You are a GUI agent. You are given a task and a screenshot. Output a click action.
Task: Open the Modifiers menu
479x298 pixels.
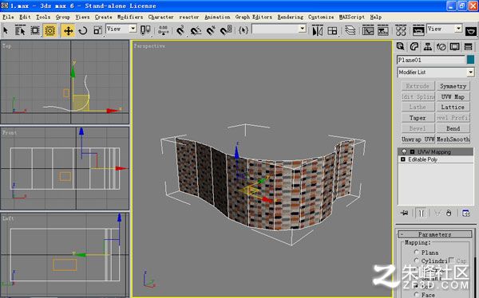130,17
